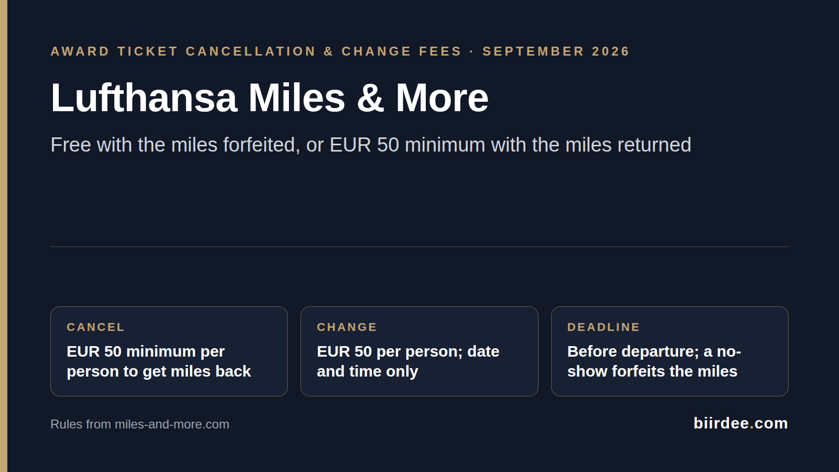This screenshot has height=472, width=839.
Task: Click 'EUR 50 per person; date' text
Action: 408,351
